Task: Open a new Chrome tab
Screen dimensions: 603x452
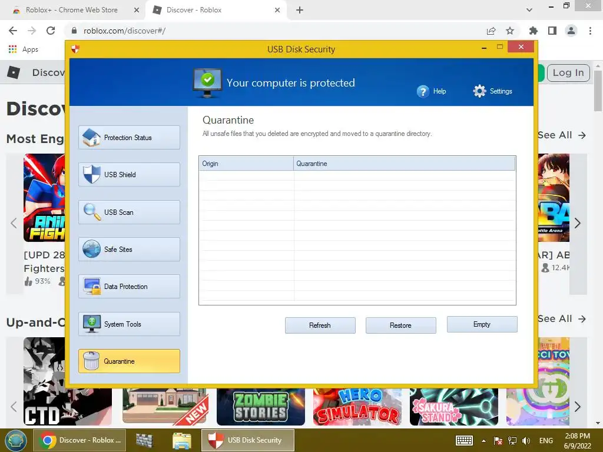Action: (x=300, y=10)
